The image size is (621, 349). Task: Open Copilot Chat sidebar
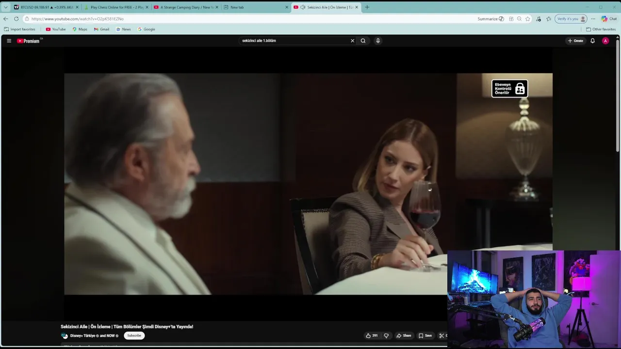tap(609, 19)
